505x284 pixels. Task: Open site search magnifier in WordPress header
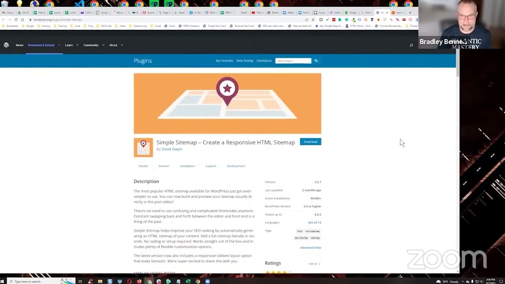click(x=411, y=45)
